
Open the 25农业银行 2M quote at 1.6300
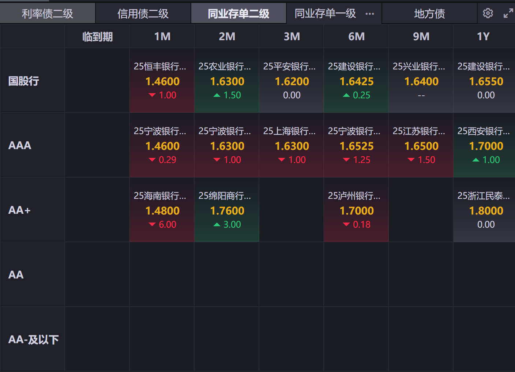(227, 81)
